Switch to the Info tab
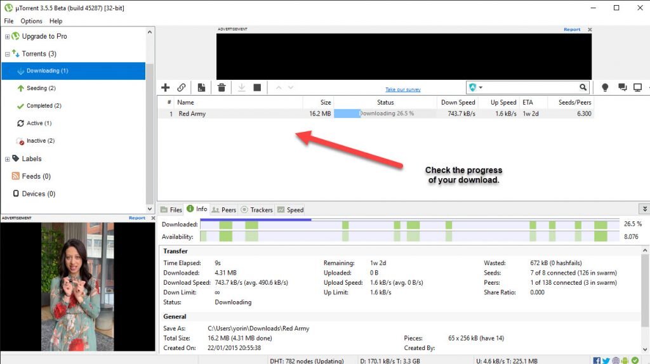This screenshot has width=650, height=364. tap(197, 209)
